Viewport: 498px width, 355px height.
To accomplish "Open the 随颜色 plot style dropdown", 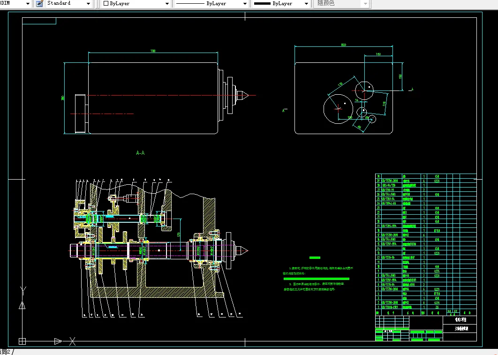I will 365,3.
